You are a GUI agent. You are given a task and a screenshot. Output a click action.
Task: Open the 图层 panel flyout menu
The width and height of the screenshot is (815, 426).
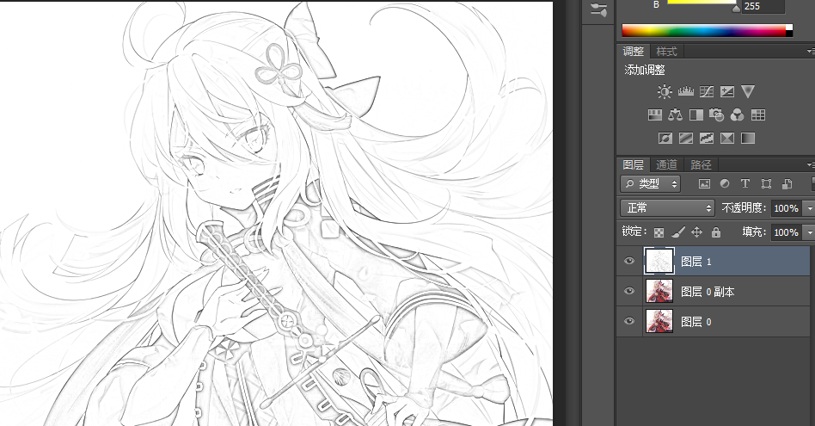coord(811,164)
